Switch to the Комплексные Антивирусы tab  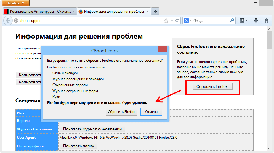click(x=40, y=12)
